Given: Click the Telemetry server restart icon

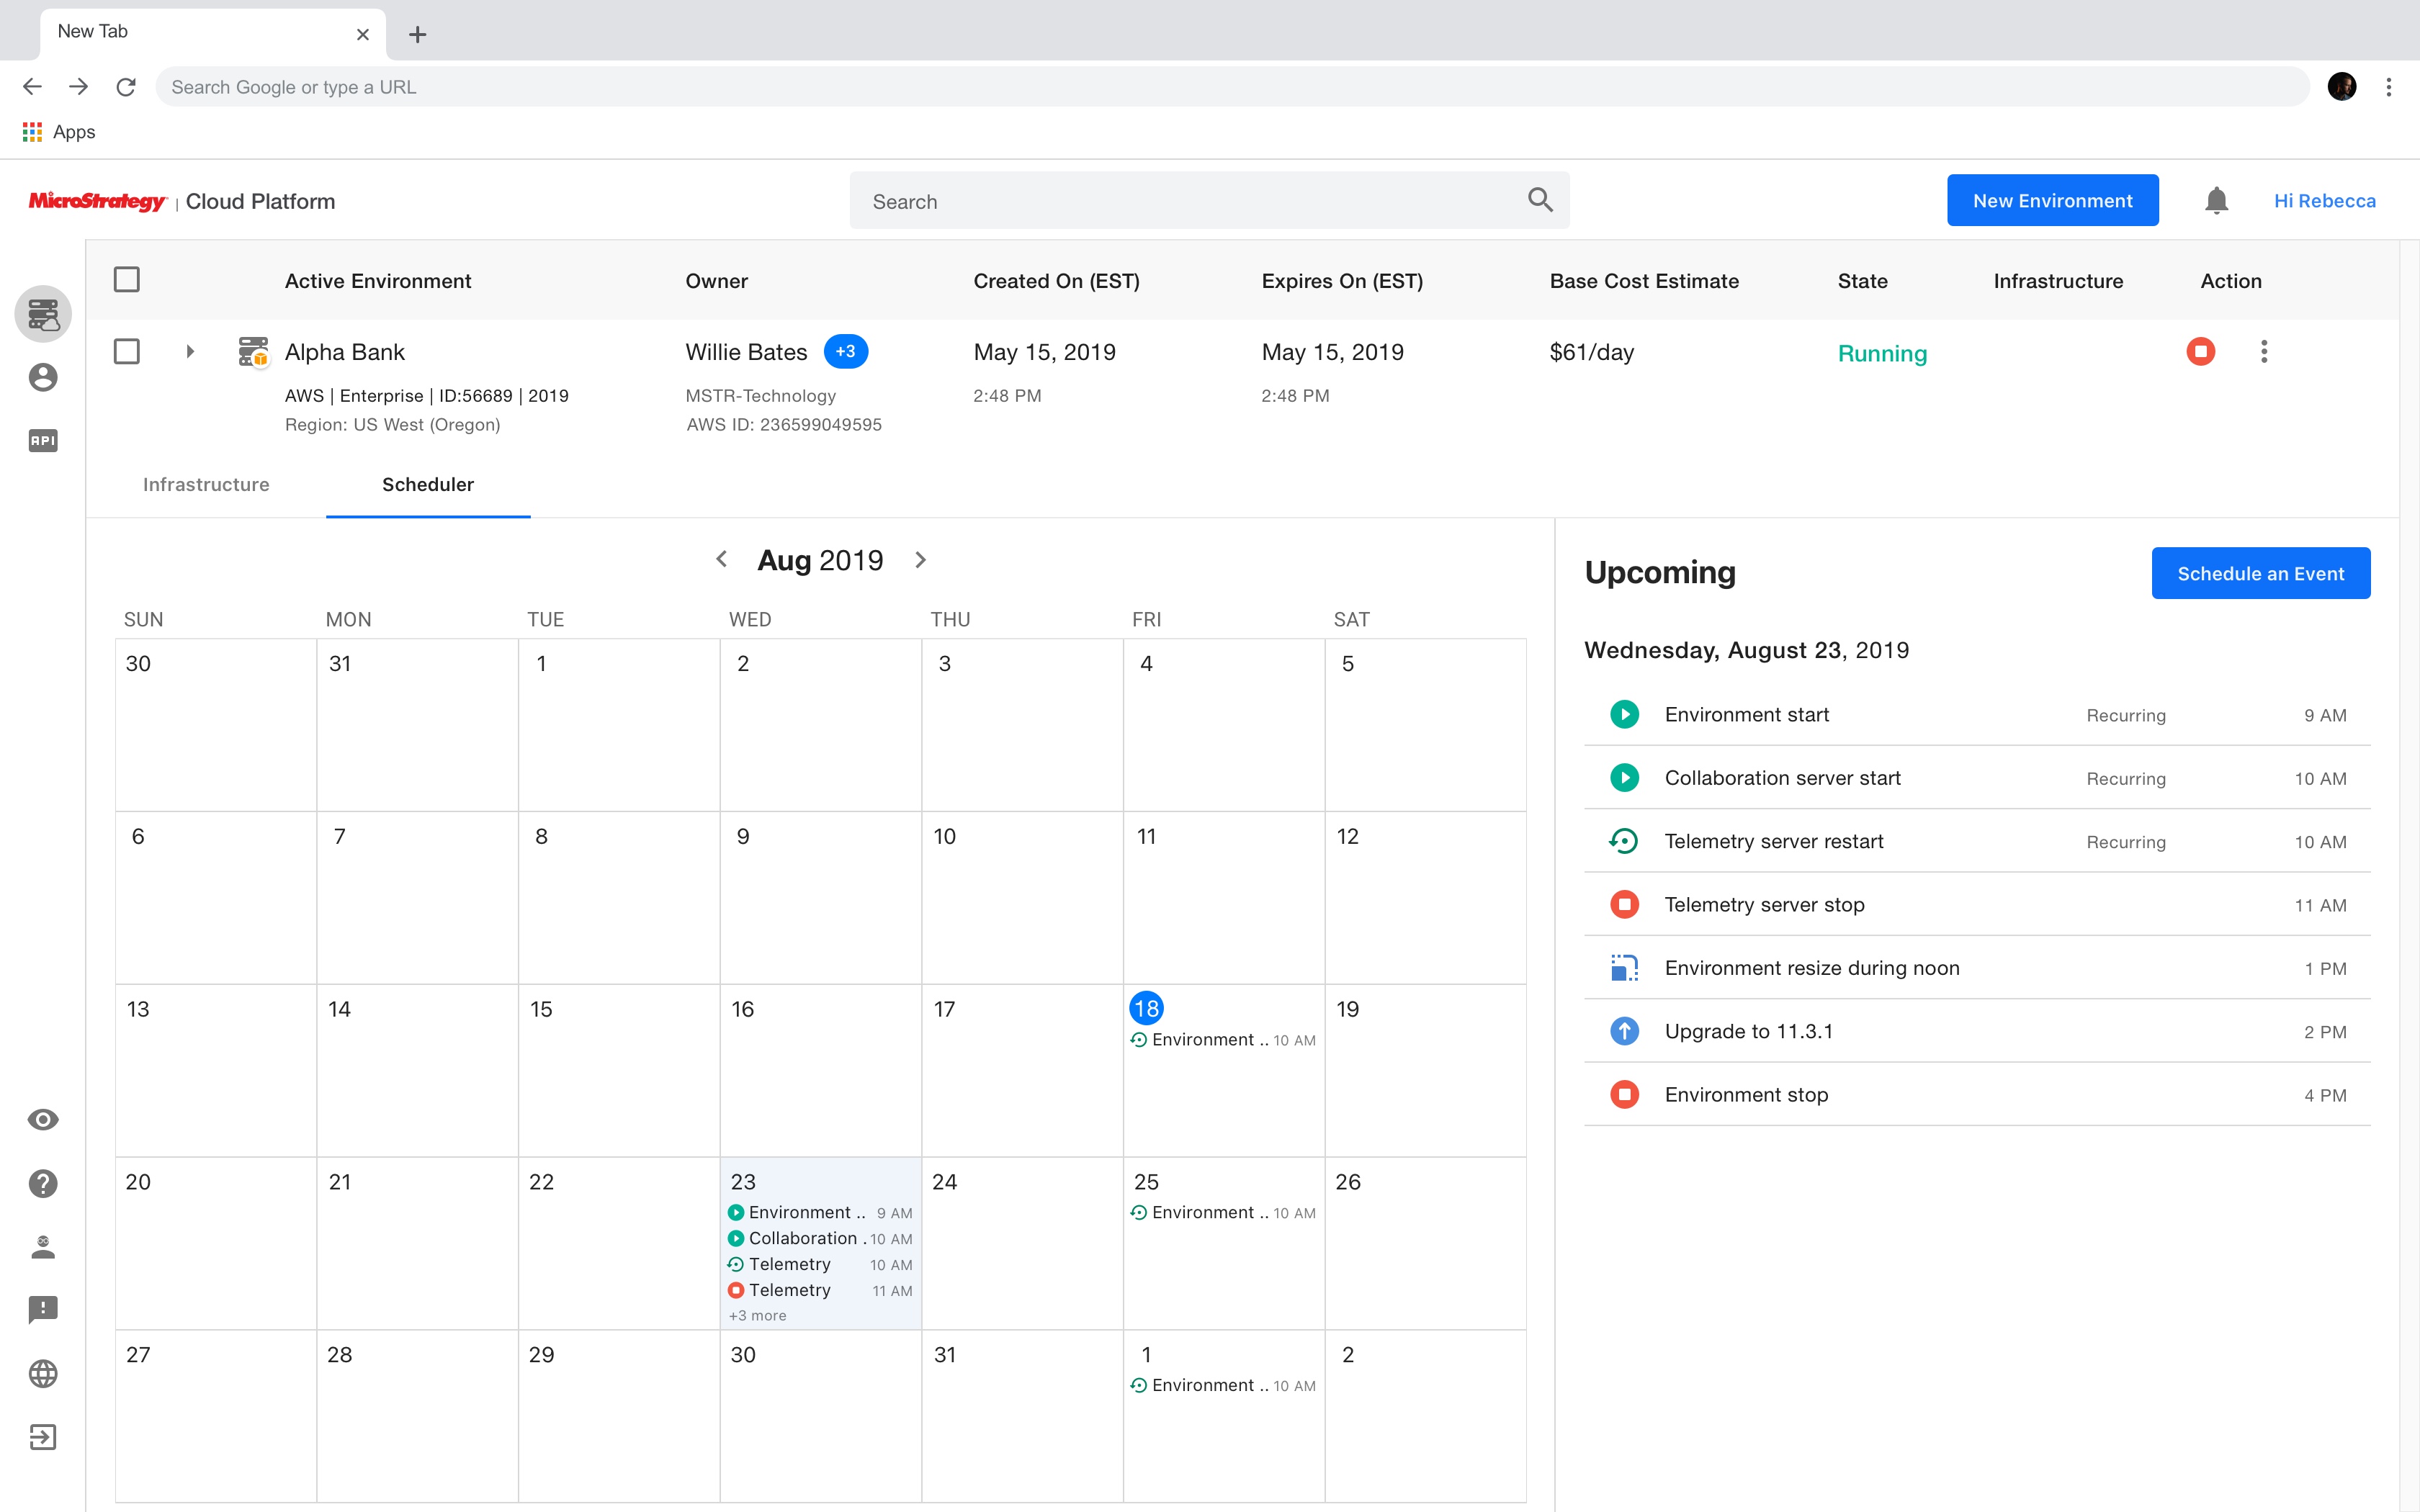Looking at the screenshot, I should (1624, 841).
